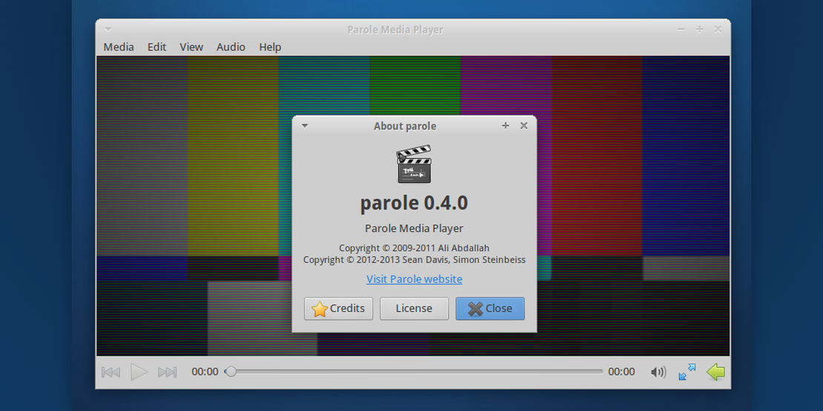823x411 pixels.
Task: Click the X in About parole title bar
Action: point(523,126)
